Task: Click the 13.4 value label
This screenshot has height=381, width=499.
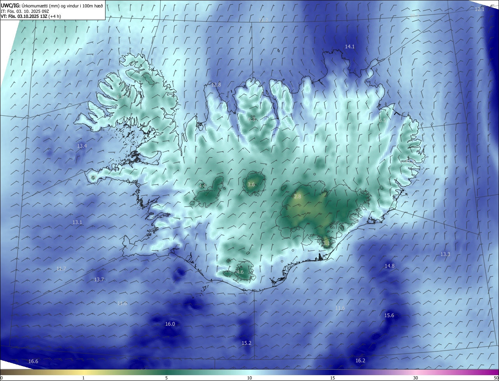Action: [x=82, y=146]
